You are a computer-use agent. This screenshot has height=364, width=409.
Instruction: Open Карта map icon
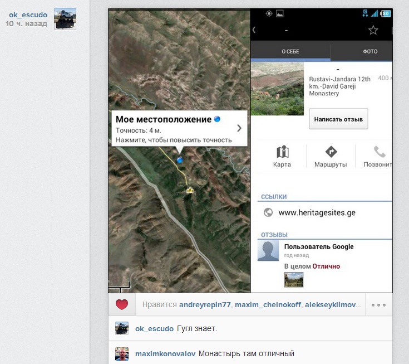click(x=282, y=152)
